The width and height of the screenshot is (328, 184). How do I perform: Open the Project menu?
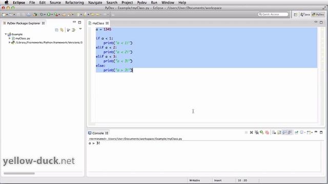click(127, 3)
